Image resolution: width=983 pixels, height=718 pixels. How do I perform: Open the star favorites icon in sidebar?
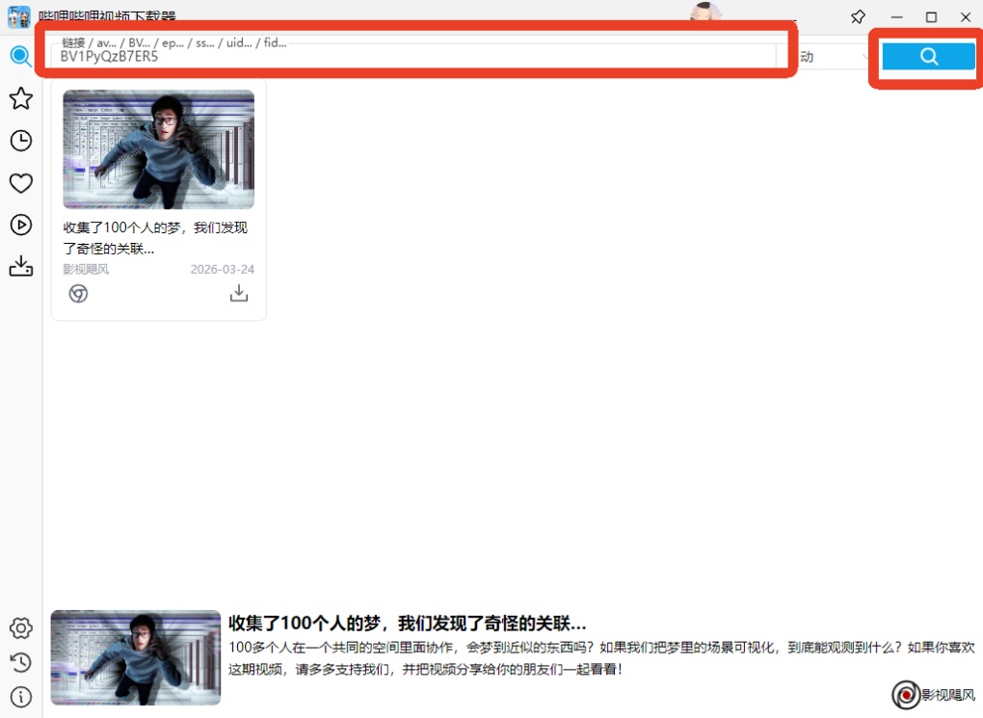pyautogui.click(x=20, y=98)
